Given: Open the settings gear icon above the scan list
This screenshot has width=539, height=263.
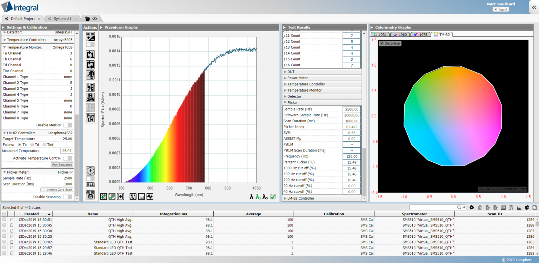Looking at the screenshot, I should coord(472,207).
